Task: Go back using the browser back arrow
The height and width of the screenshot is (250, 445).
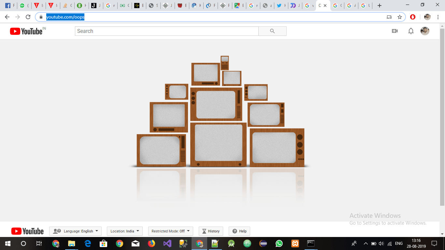Action: [x=7, y=17]
